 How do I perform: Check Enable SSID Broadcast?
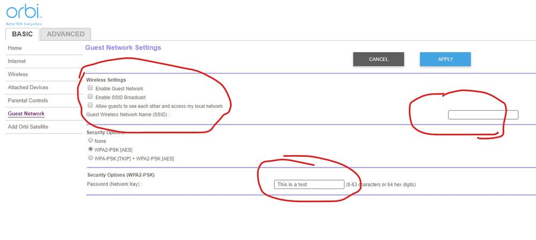91,97
